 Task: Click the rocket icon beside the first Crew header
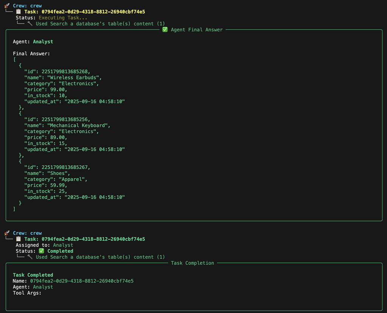click(7, 6)
